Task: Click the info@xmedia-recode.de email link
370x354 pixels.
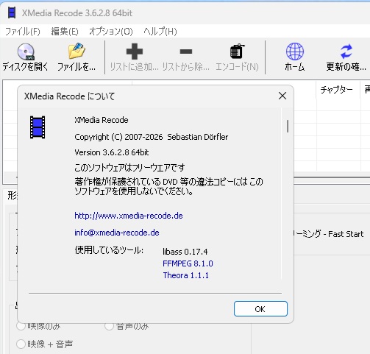Action: coord(117,233)
